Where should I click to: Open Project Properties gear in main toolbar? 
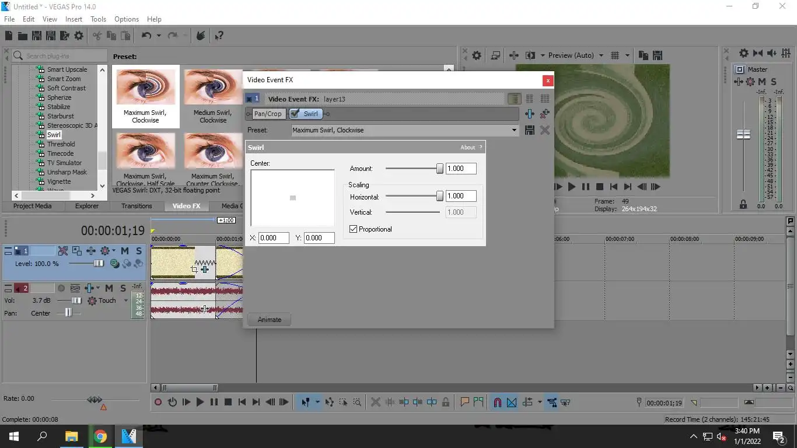pyautogui.click(x=79, y=36)
